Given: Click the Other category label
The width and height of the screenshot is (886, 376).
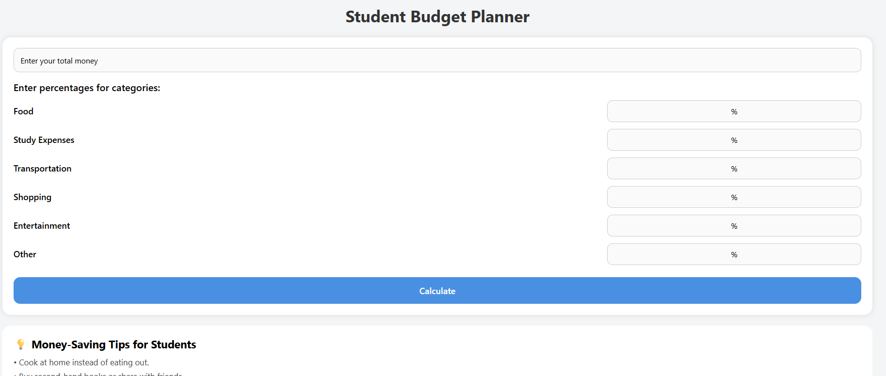Looking at the screenshot, I should coord(25,254).
